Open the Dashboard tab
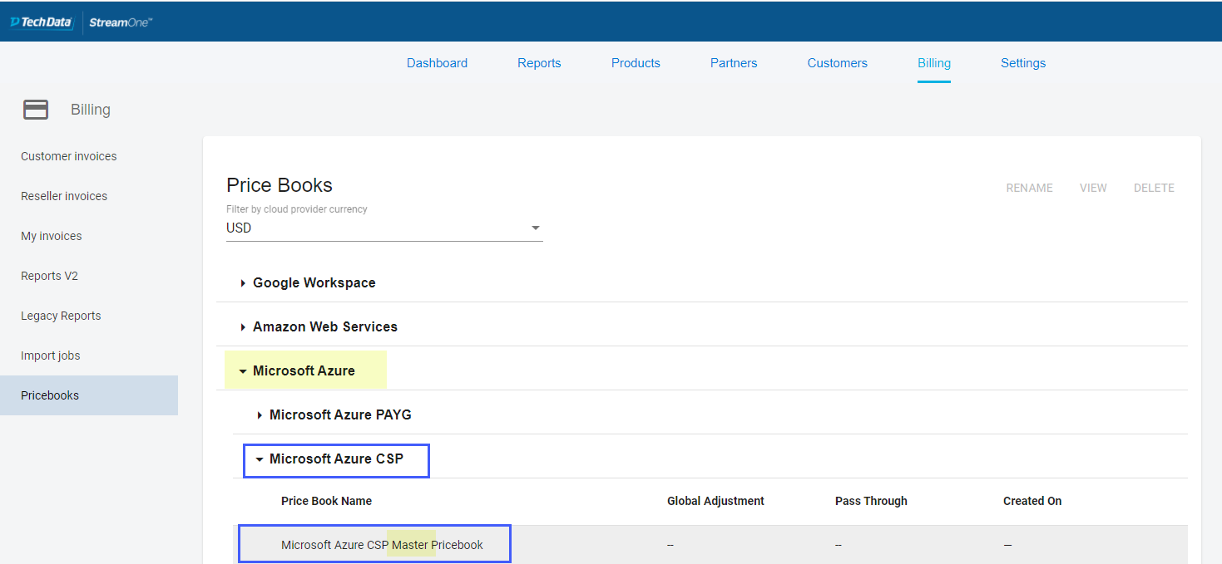 pos(437,63)
